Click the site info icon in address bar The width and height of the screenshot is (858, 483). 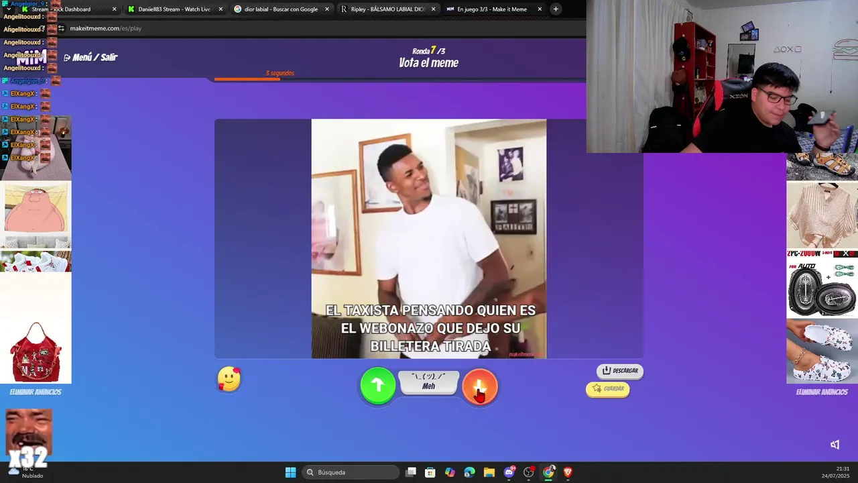click(x=62, y=28)
